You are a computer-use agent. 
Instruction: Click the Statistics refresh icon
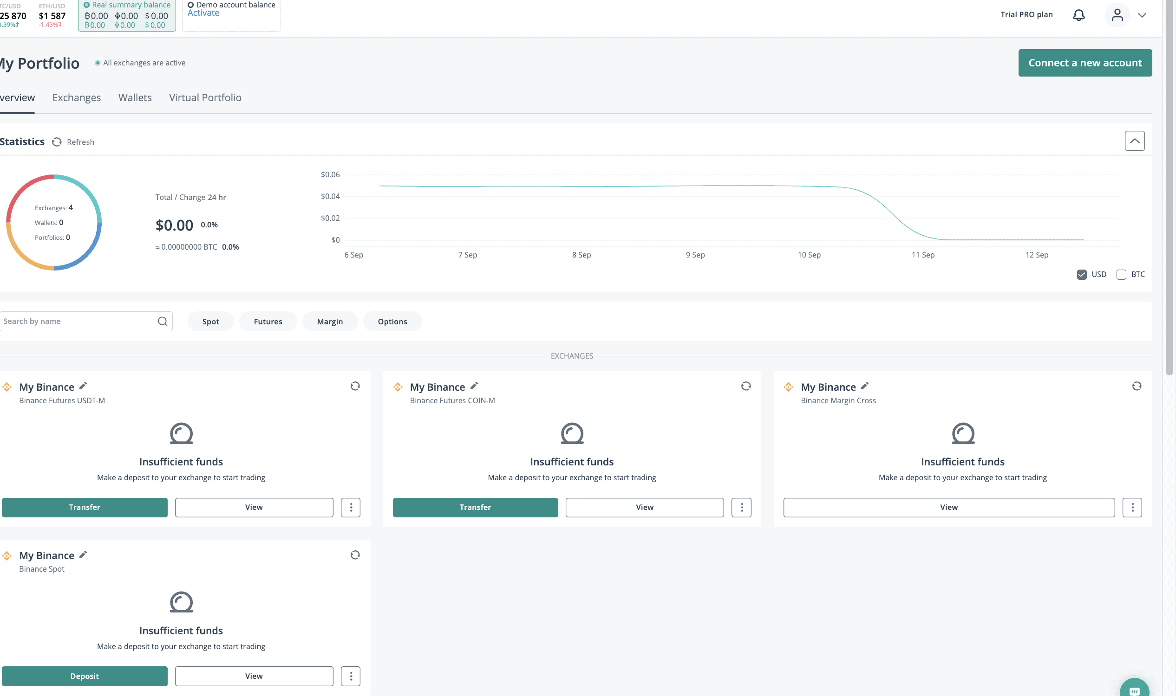click(x=57, y=142)
